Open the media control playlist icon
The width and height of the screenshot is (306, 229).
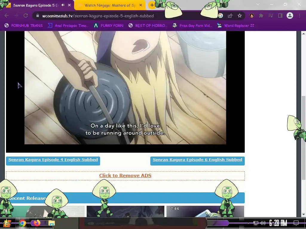pos(270,16)
